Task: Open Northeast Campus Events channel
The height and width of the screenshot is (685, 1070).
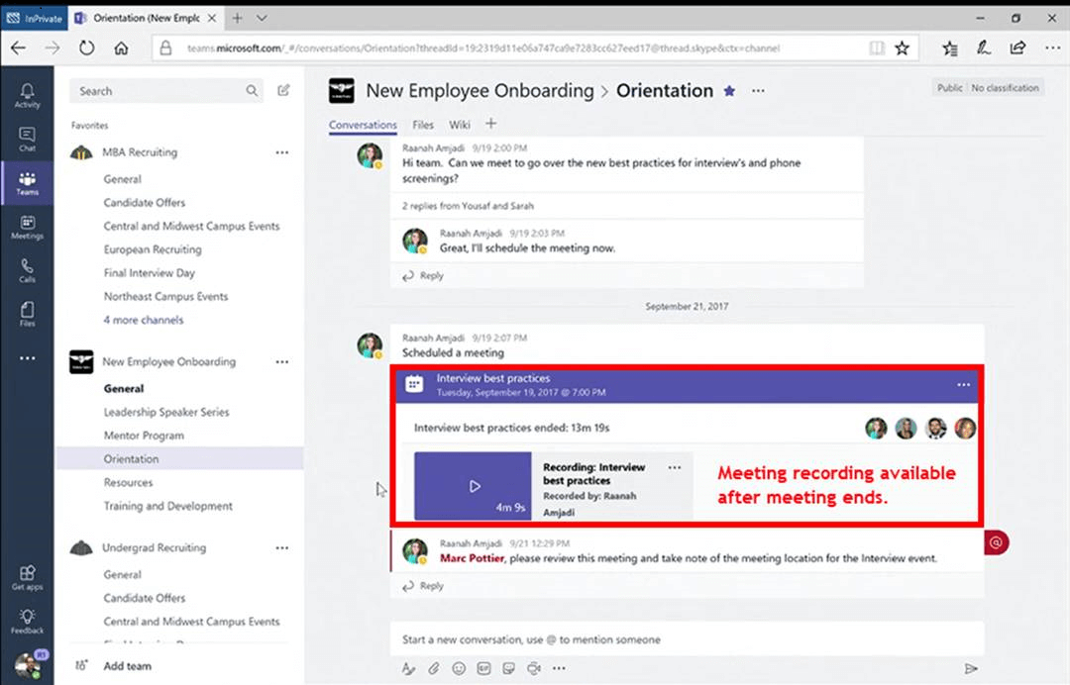Action: 165,297
